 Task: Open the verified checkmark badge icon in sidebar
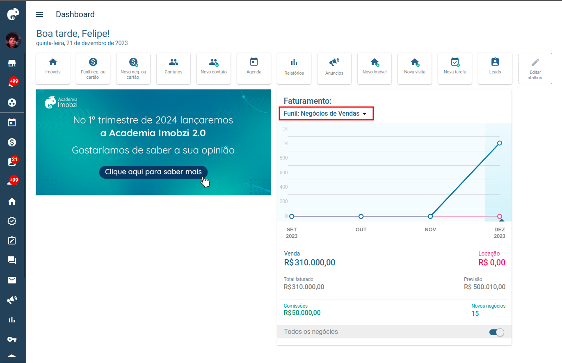coord(12,221)
